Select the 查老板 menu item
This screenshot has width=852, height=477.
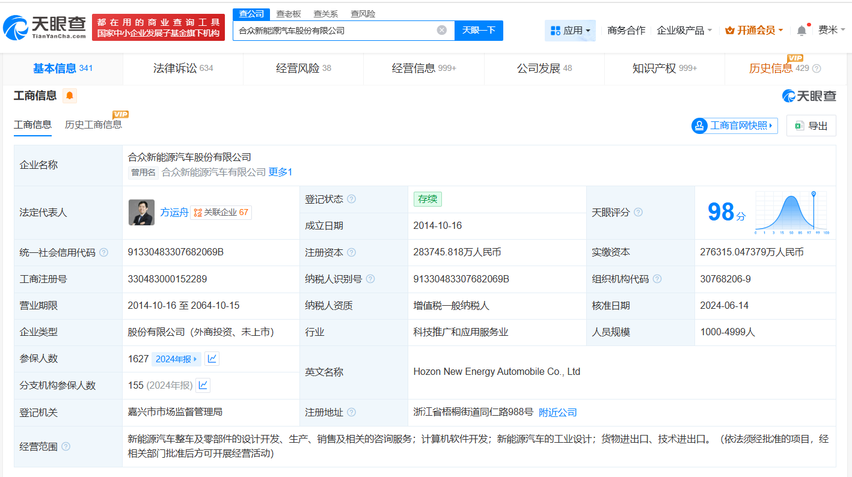[289, 13]
